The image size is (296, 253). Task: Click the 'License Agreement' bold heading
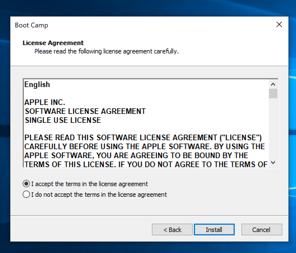tap(53, 43)
